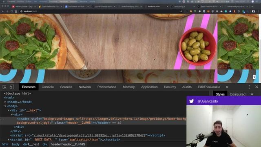Open the Apple menu in menu bar
The width and height of the screenshot is (261, 147).
point(4,2)
